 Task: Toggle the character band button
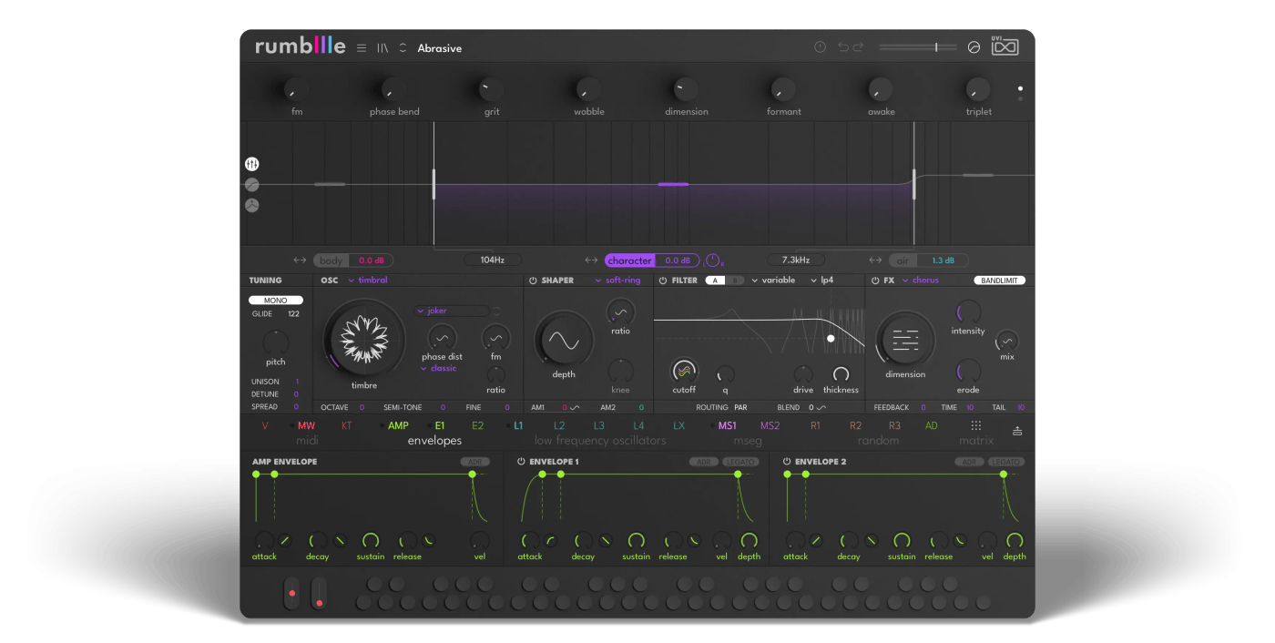(x=630, y=260)
